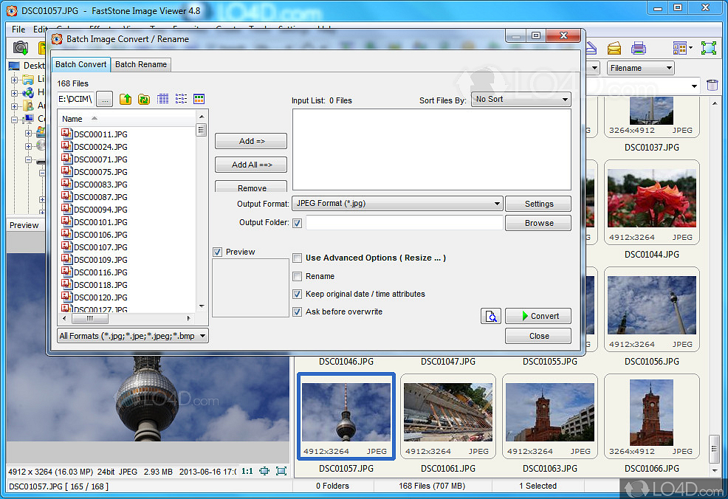Switch file list to thumbnails view icon
Screen dimensions: 728x499
(199, 99)
